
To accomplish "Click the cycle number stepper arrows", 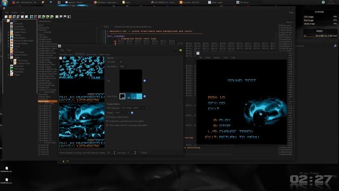I will click(135, 153).
